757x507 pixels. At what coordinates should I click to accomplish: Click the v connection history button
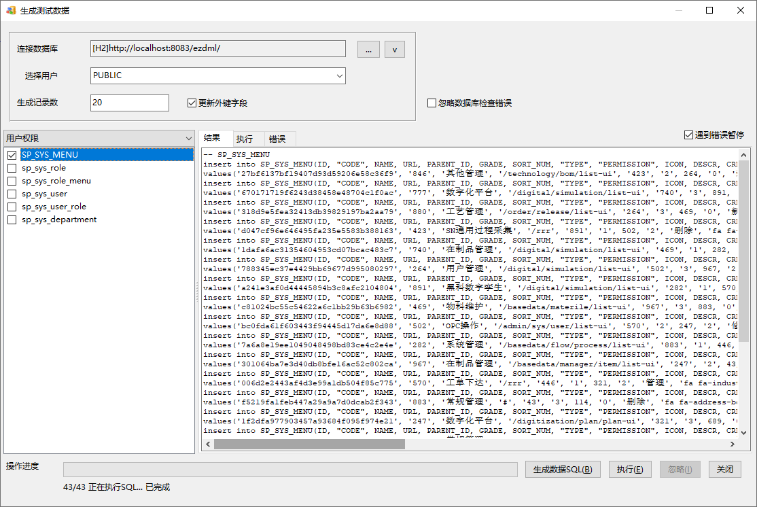(x=394, y=49)
